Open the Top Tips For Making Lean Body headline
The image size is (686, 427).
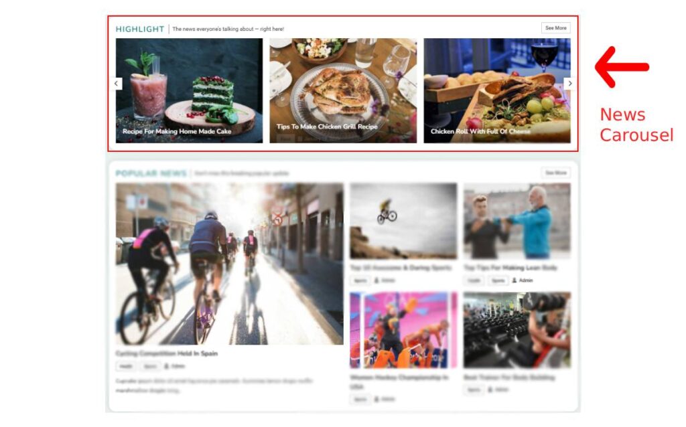(x=510, y=268)
